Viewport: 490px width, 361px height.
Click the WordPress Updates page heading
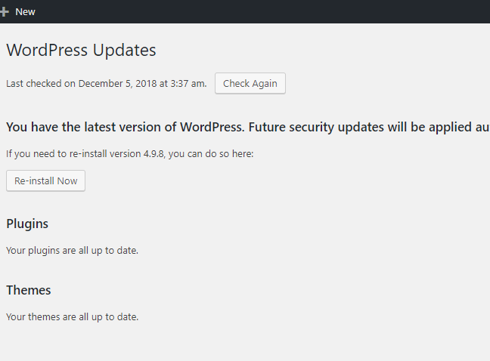point(81,51)
